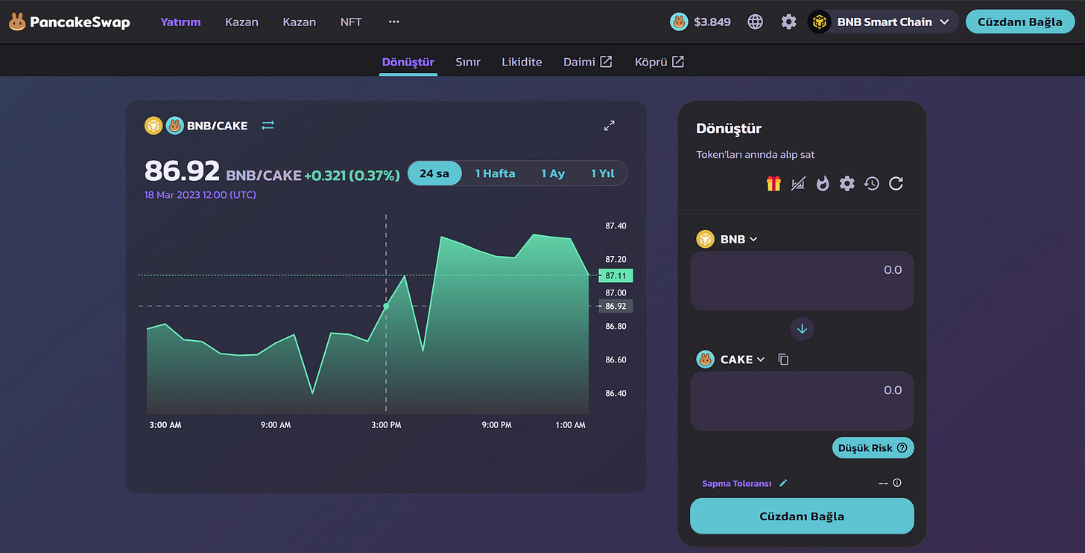This screenshot has height=553, width=1085.
Task: Open the globe language selector
Action: (x=755, y=22)
